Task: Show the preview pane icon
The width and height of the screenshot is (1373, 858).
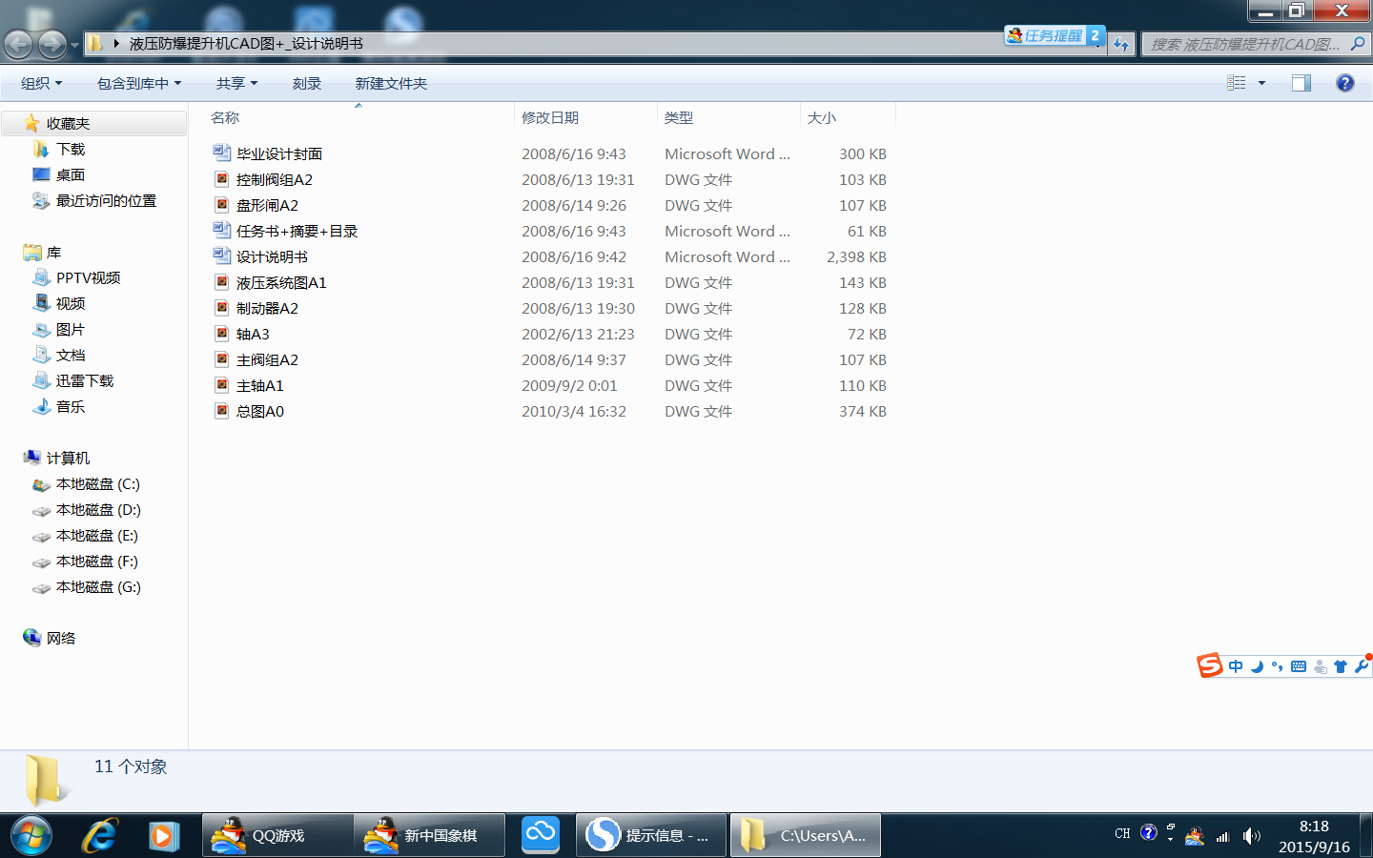Action: coord(1301,83)
